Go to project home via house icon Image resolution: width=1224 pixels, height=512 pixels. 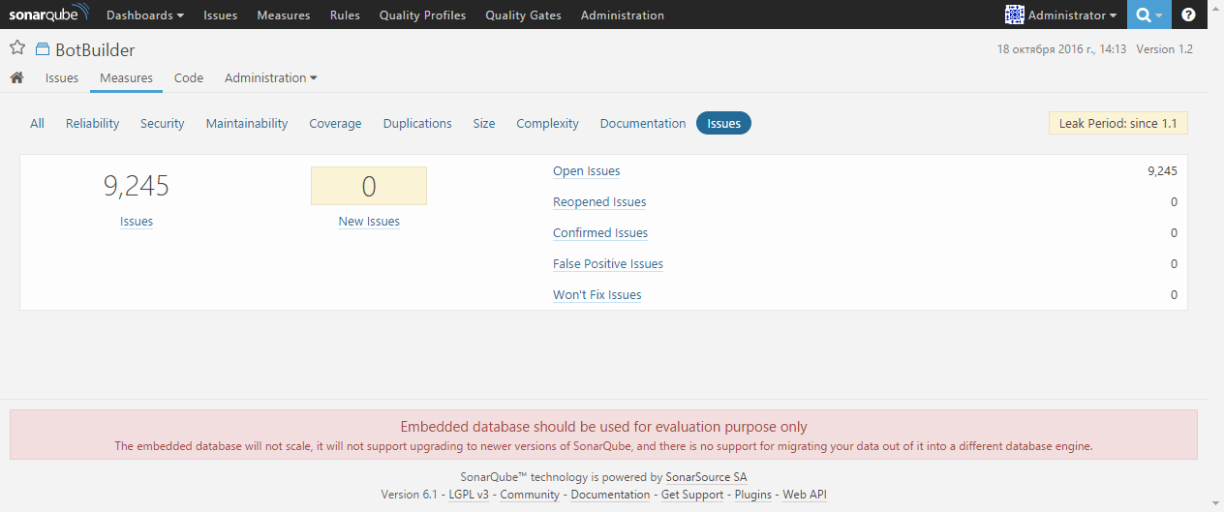point(16,77)
